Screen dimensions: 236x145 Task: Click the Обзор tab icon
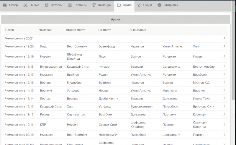(5, 5)
